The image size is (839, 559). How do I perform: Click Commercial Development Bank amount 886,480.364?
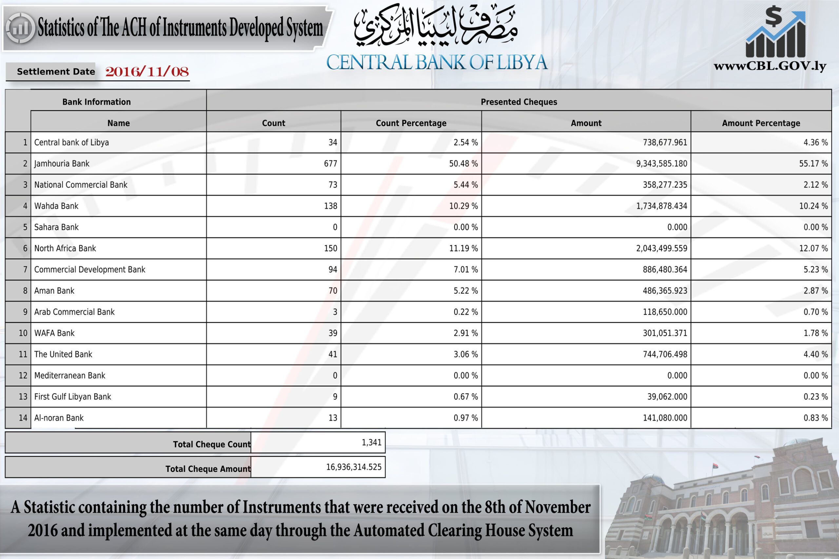click(665, 270)
